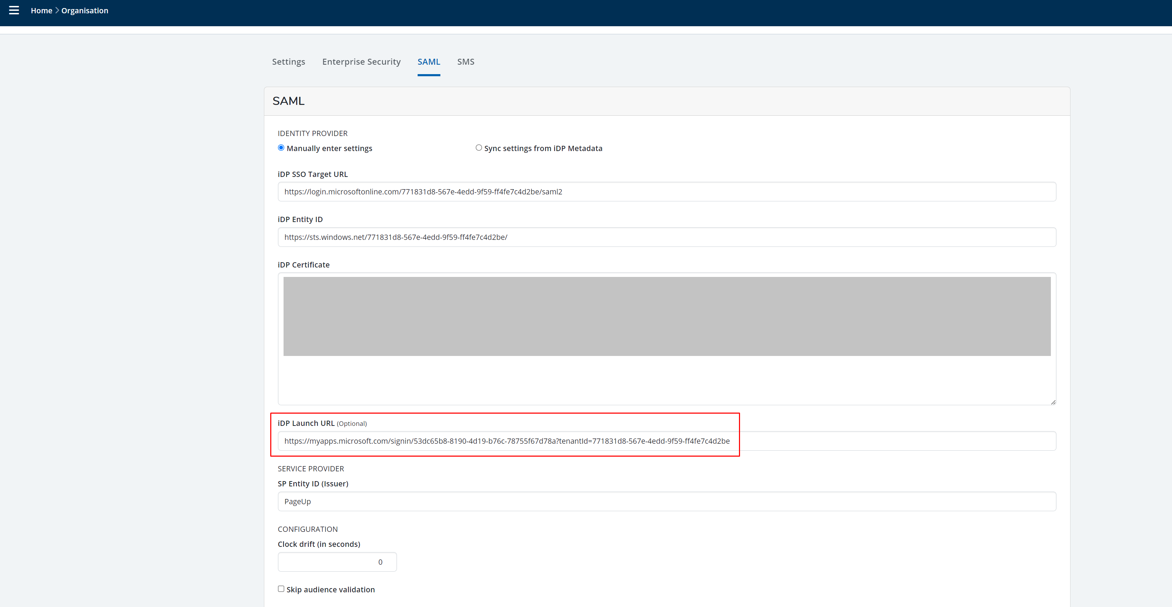Viewport: 1172px width, 607px height.
Task: Click the iDP Launch URL field
Action: (667, 441)
